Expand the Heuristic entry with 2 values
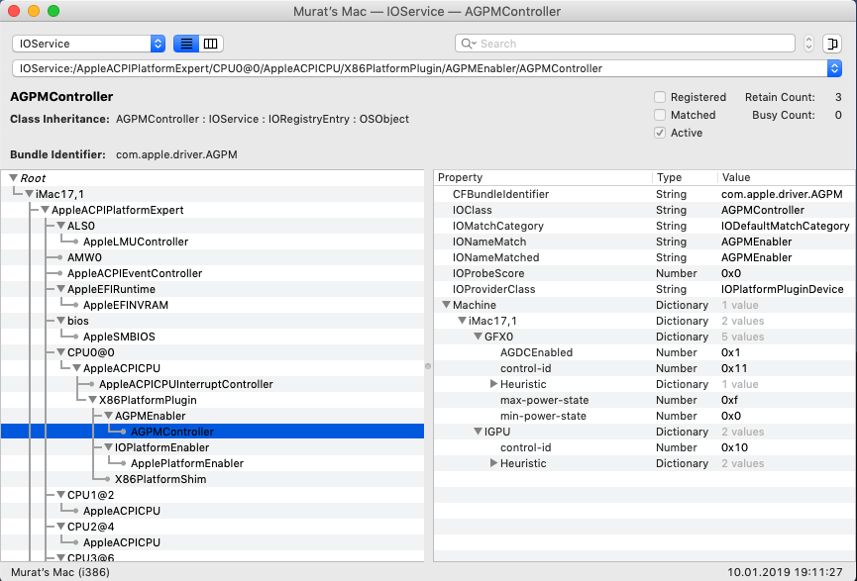857x581 pixels. pyautogui.click(x=493, y=463)
